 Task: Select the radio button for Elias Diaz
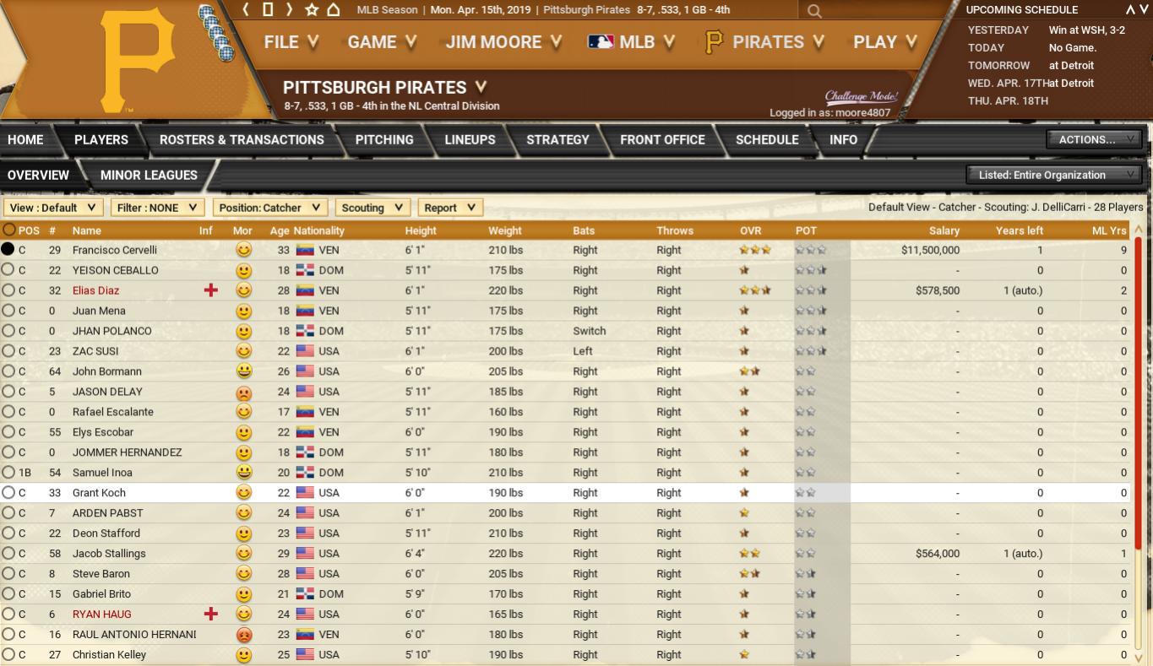coord(8,290)
